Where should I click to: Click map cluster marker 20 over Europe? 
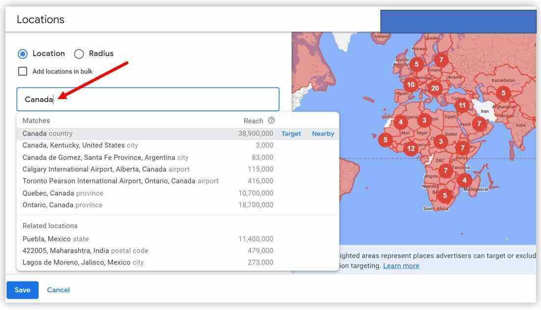[x=435, y=88]
